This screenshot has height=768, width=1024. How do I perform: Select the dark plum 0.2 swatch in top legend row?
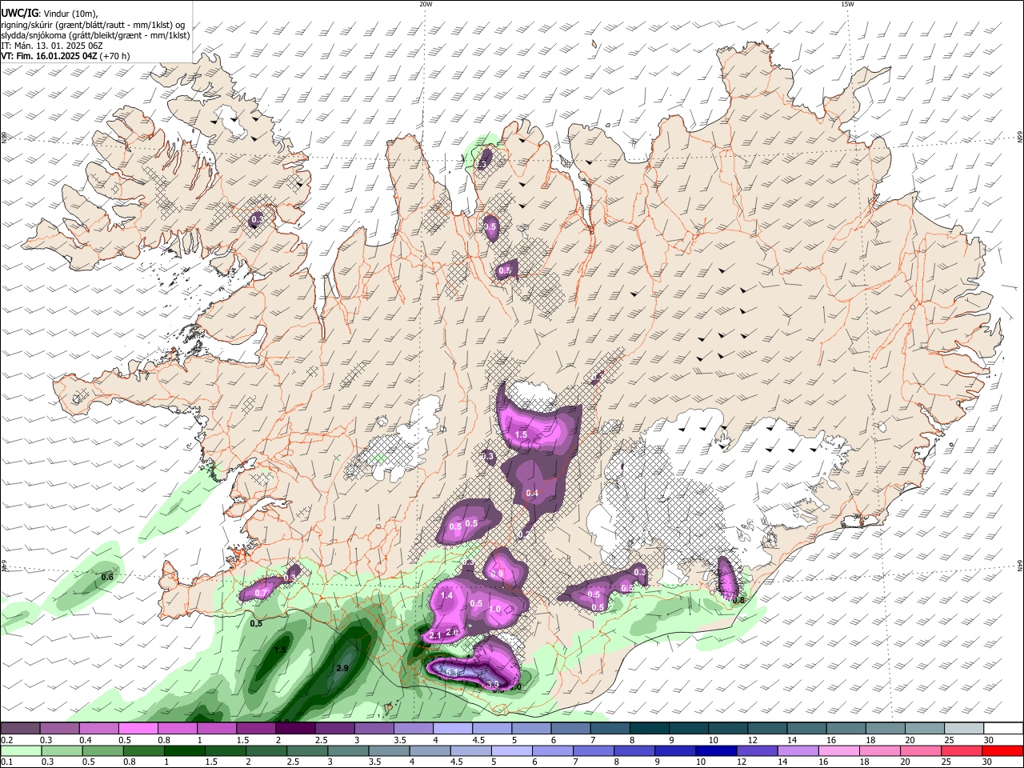20,729
